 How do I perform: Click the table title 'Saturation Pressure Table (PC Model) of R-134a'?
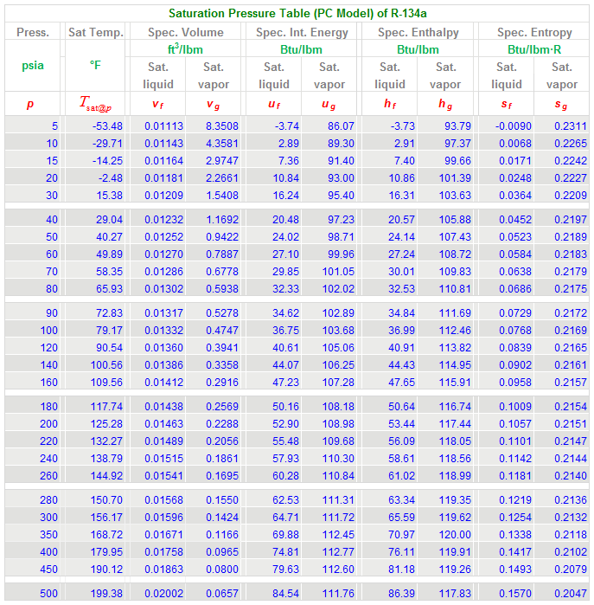click(297, 13)
